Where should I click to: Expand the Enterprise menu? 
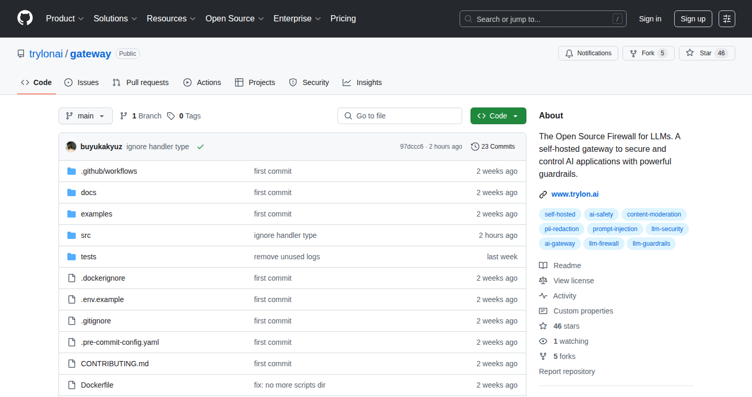point(297,19)
